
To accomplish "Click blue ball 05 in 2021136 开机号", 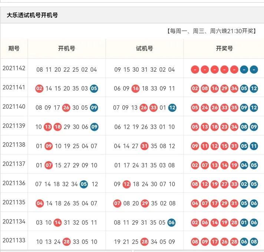I will [x=84, y=184].
